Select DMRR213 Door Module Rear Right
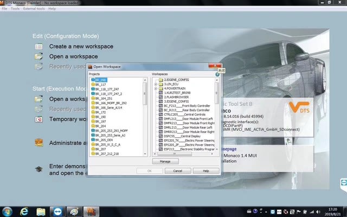This screenshot has width=347, height=217. click(187, 132)
